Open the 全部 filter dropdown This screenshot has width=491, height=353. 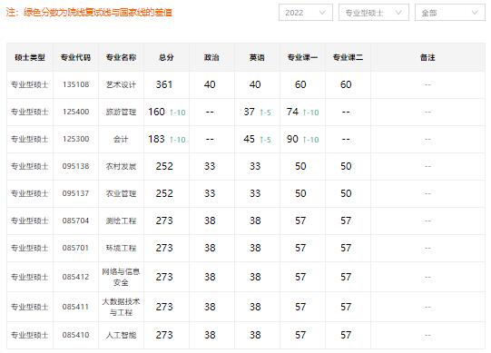coord(450,13)
